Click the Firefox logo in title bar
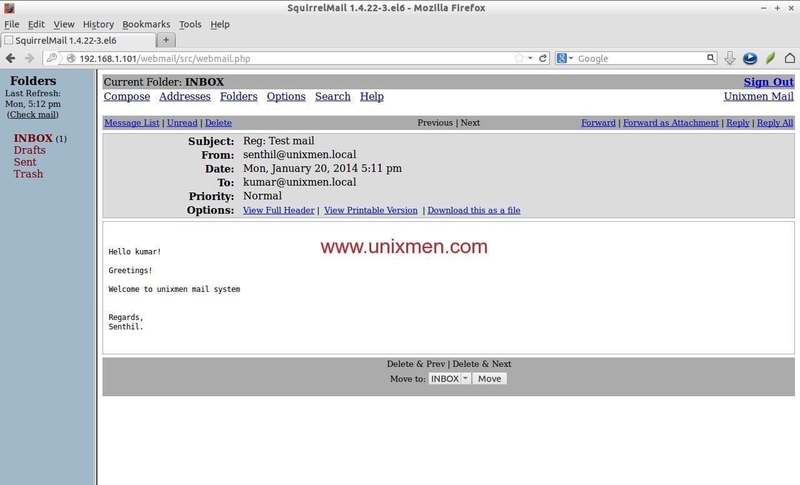Viewport: 800px width, 485px height. coord(9,8)
